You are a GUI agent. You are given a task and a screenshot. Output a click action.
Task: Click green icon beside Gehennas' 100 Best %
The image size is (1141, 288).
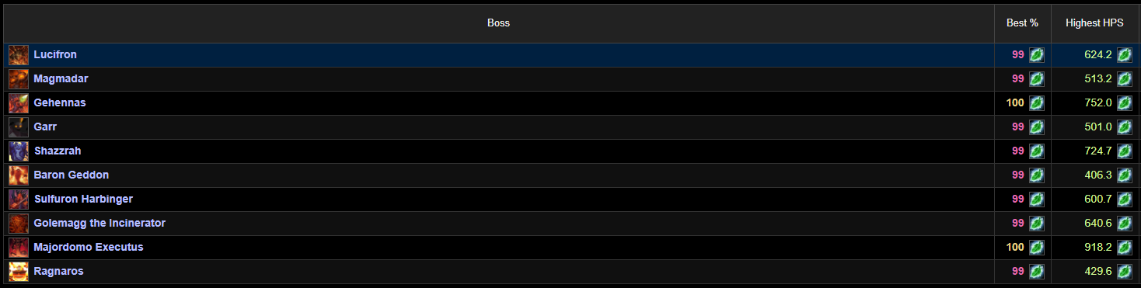coord(1037,103)
